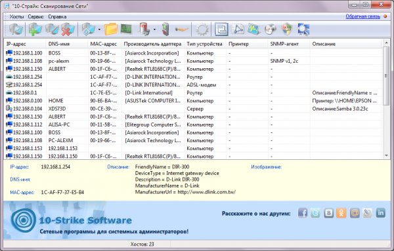Share via Facebook icon
This screenshot has height=251, width=394.
click(303, 213)
